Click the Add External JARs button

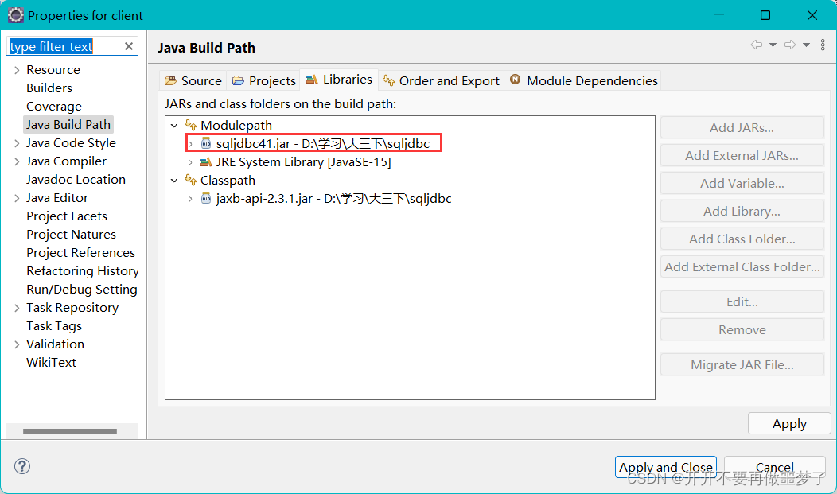[741, 155]
